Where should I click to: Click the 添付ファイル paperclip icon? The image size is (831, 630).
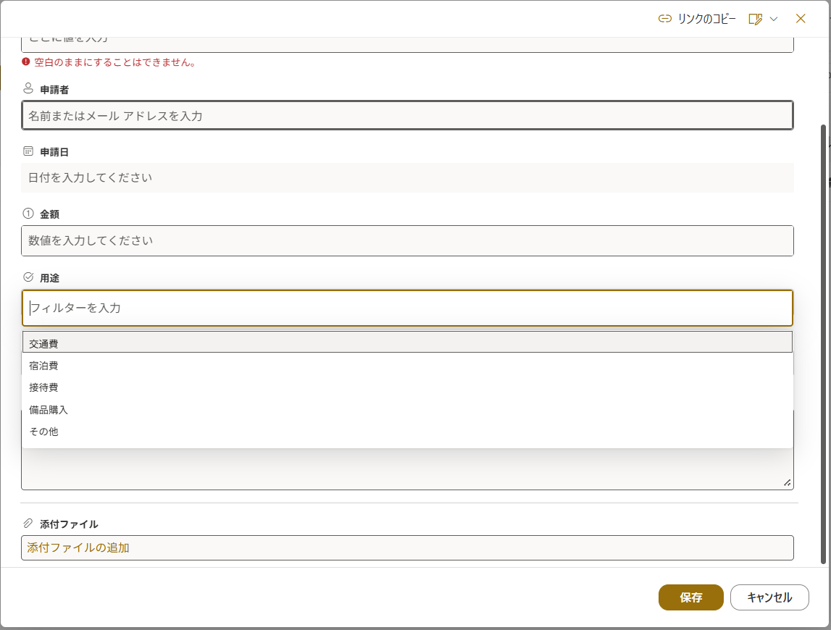coord(28,524)
